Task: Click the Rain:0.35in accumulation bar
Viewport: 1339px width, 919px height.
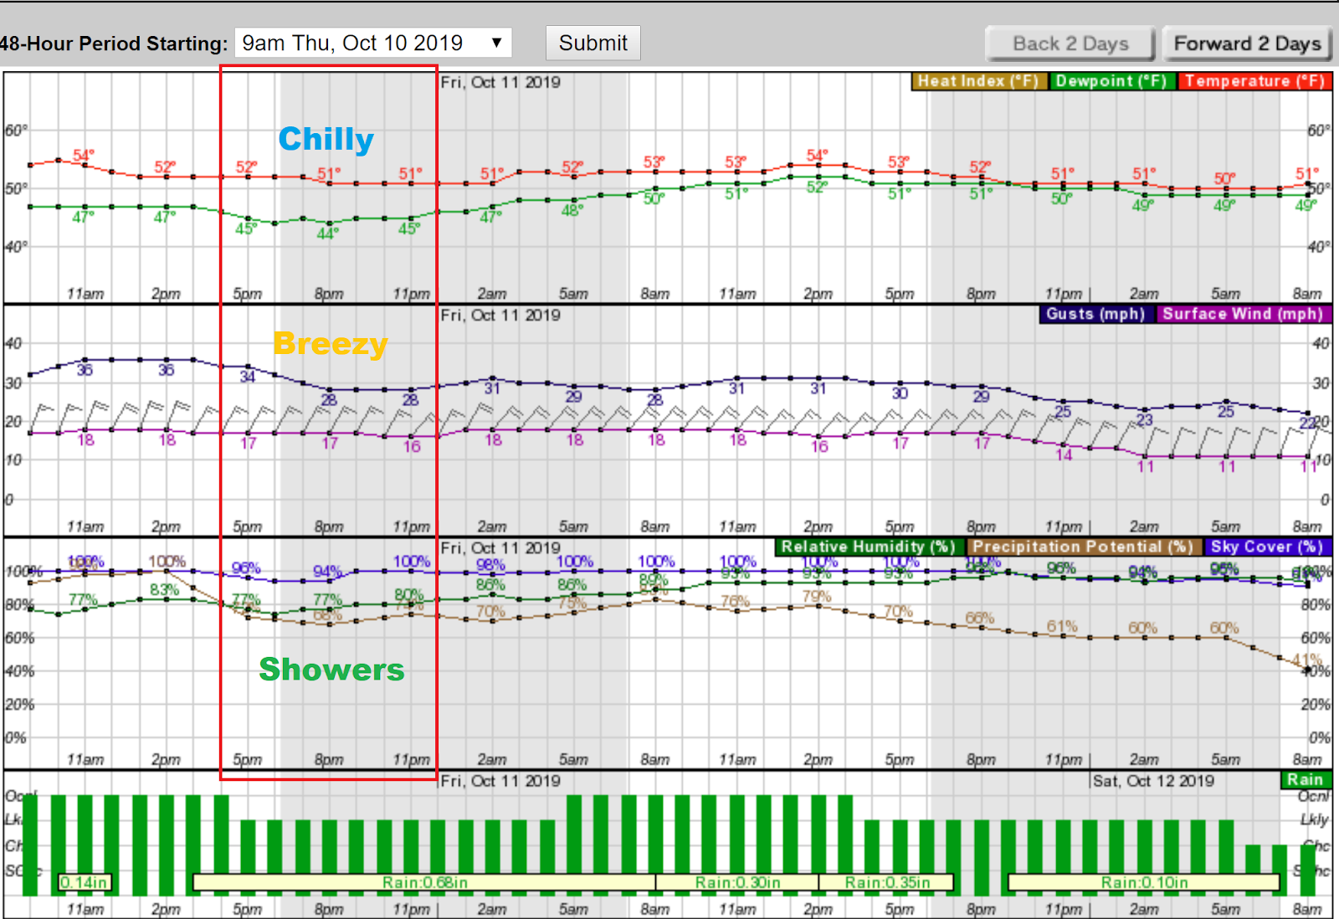Action: coord(886,882)
